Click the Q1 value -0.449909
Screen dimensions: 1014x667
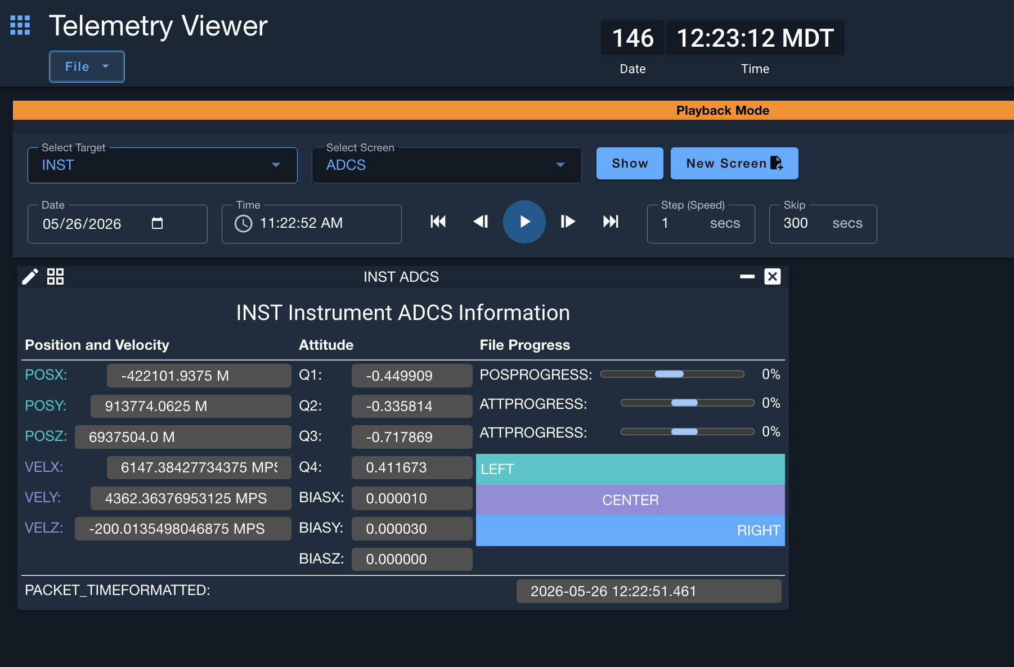[x=412, y=376]
